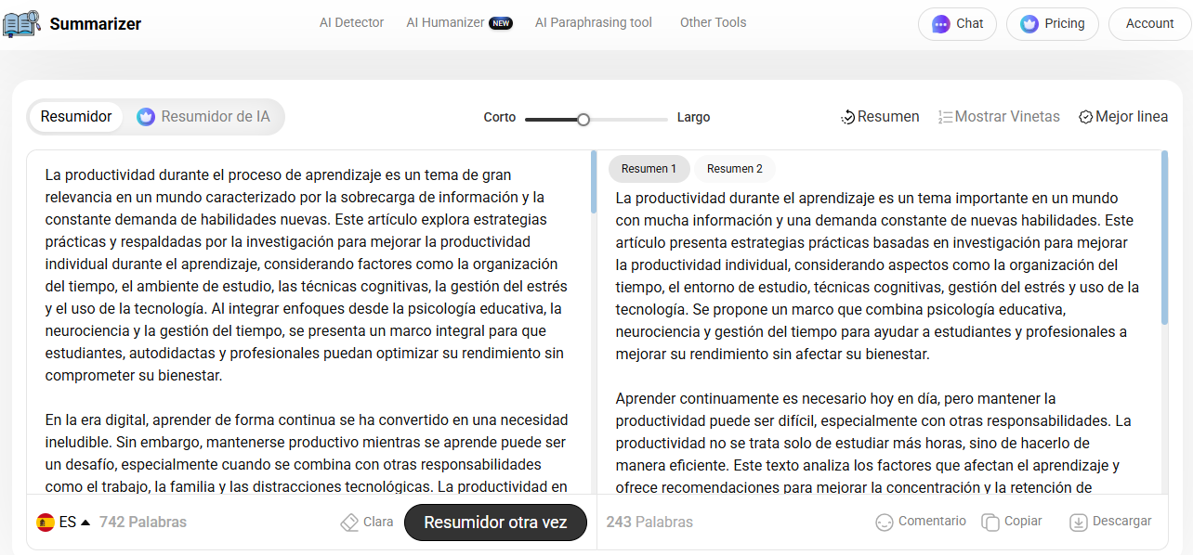Click the NEW badge beside AI Humanizer
The height and width of the screenshot is (555, 1193).
(501, 23)
